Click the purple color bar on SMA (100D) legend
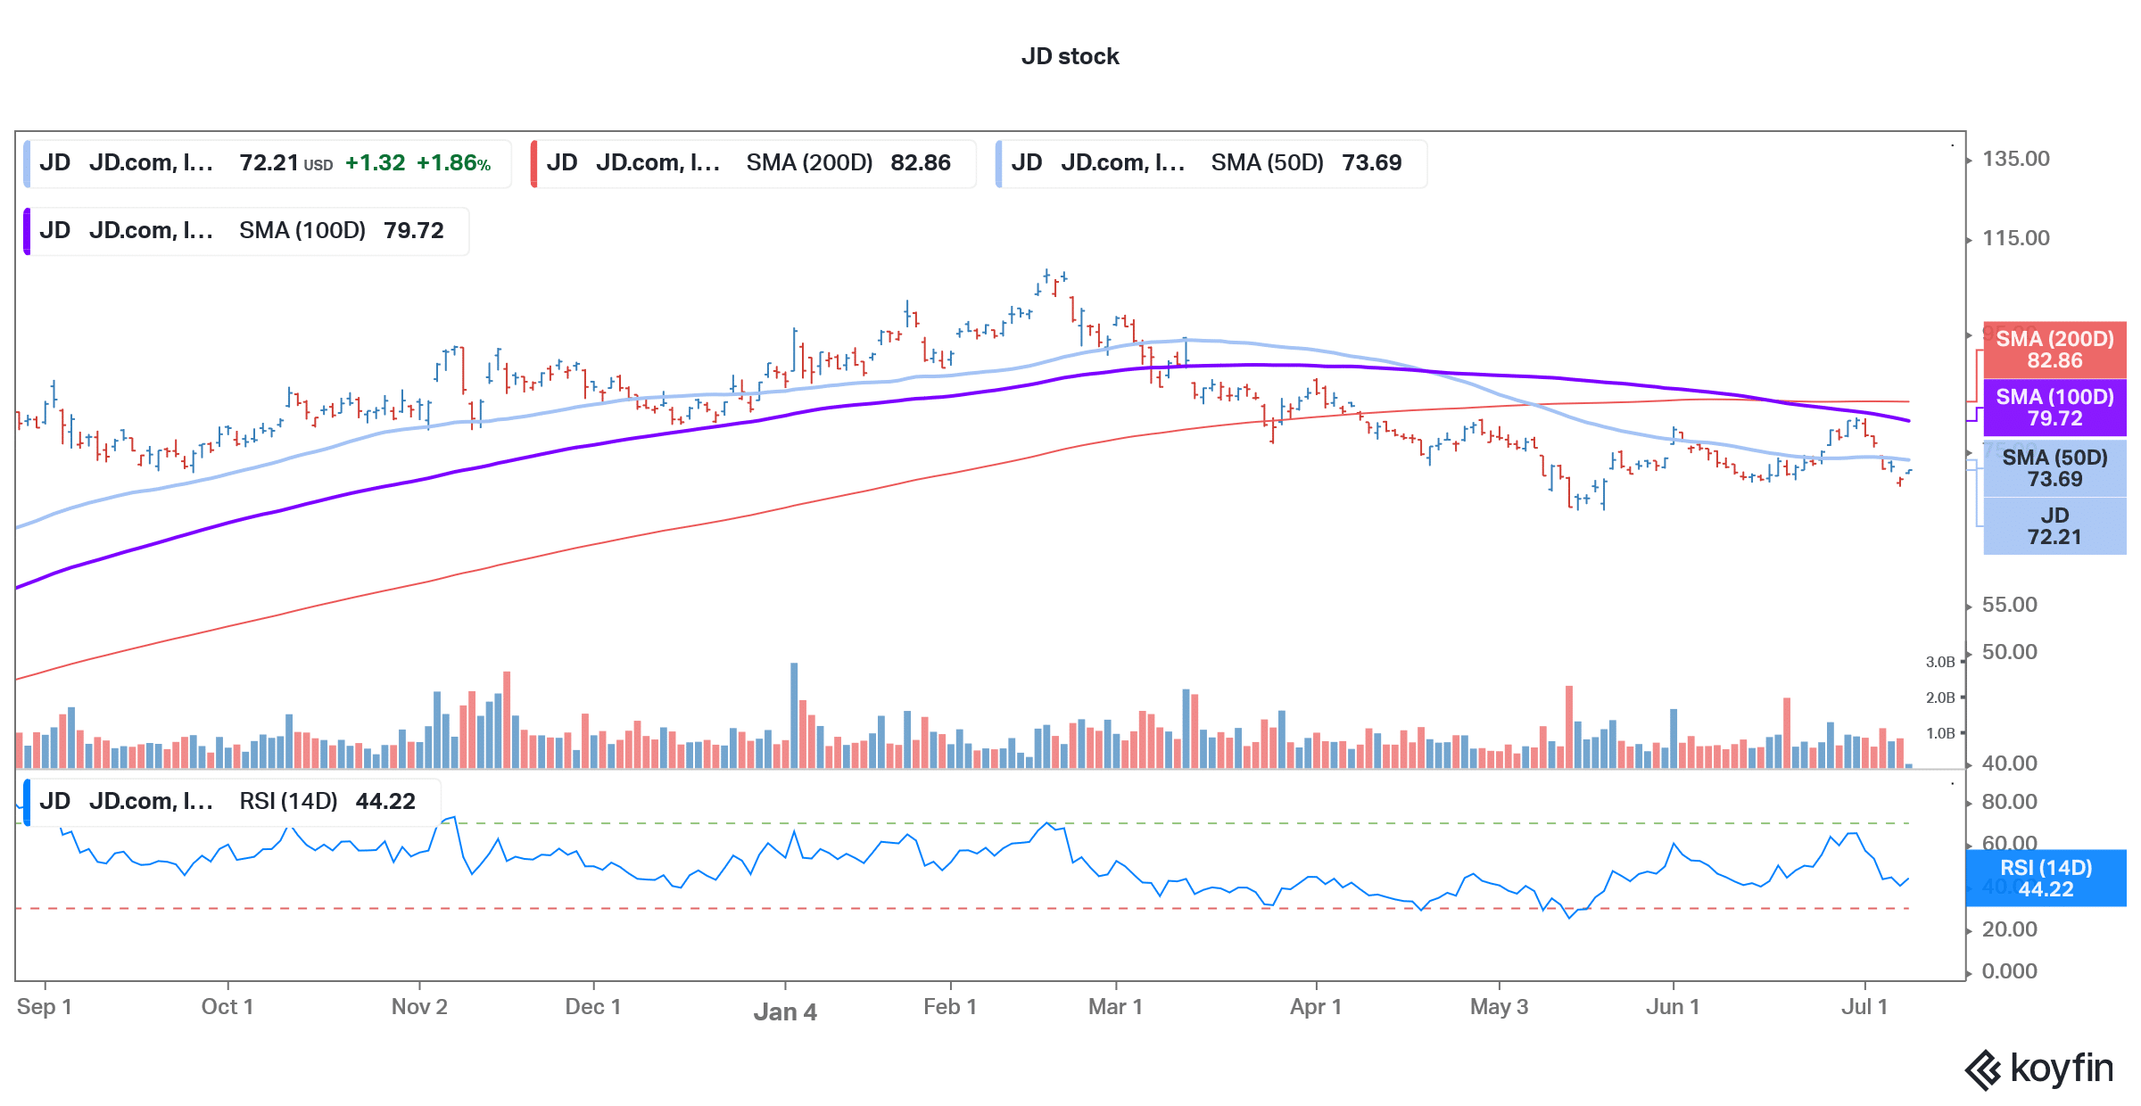The width and height of the screenshot is (2141, 1106). click(x=27, y=231)
